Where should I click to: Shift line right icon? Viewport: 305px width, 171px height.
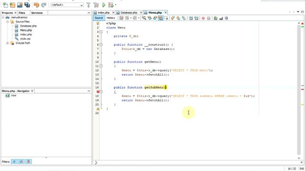point(196,18)
